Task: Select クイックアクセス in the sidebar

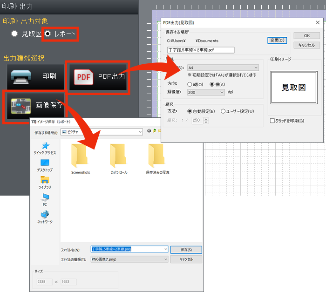Action: click(x=45, y=148)
